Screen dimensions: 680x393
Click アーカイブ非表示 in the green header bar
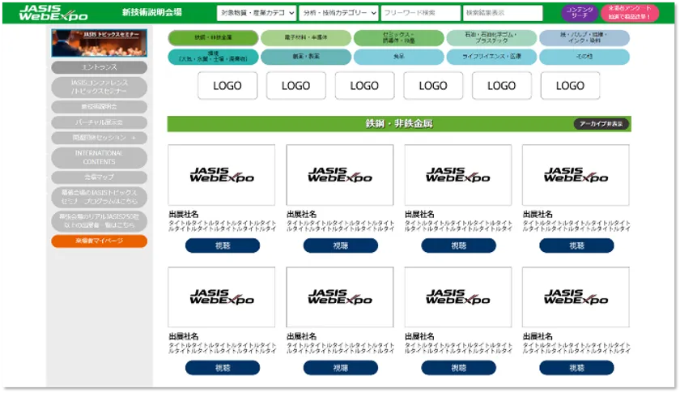click(x=601, y=124)
